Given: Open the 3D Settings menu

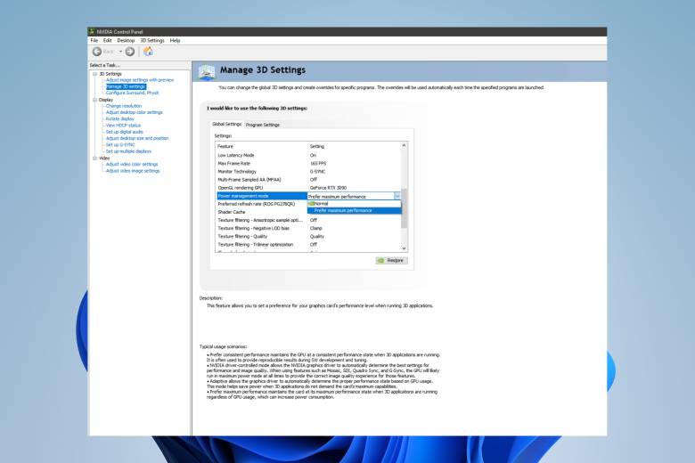Looking at the screenshot, I should tap(152, 40).
